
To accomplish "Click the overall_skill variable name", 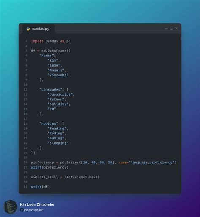I will pyautogui.click(x=44, y=177).
